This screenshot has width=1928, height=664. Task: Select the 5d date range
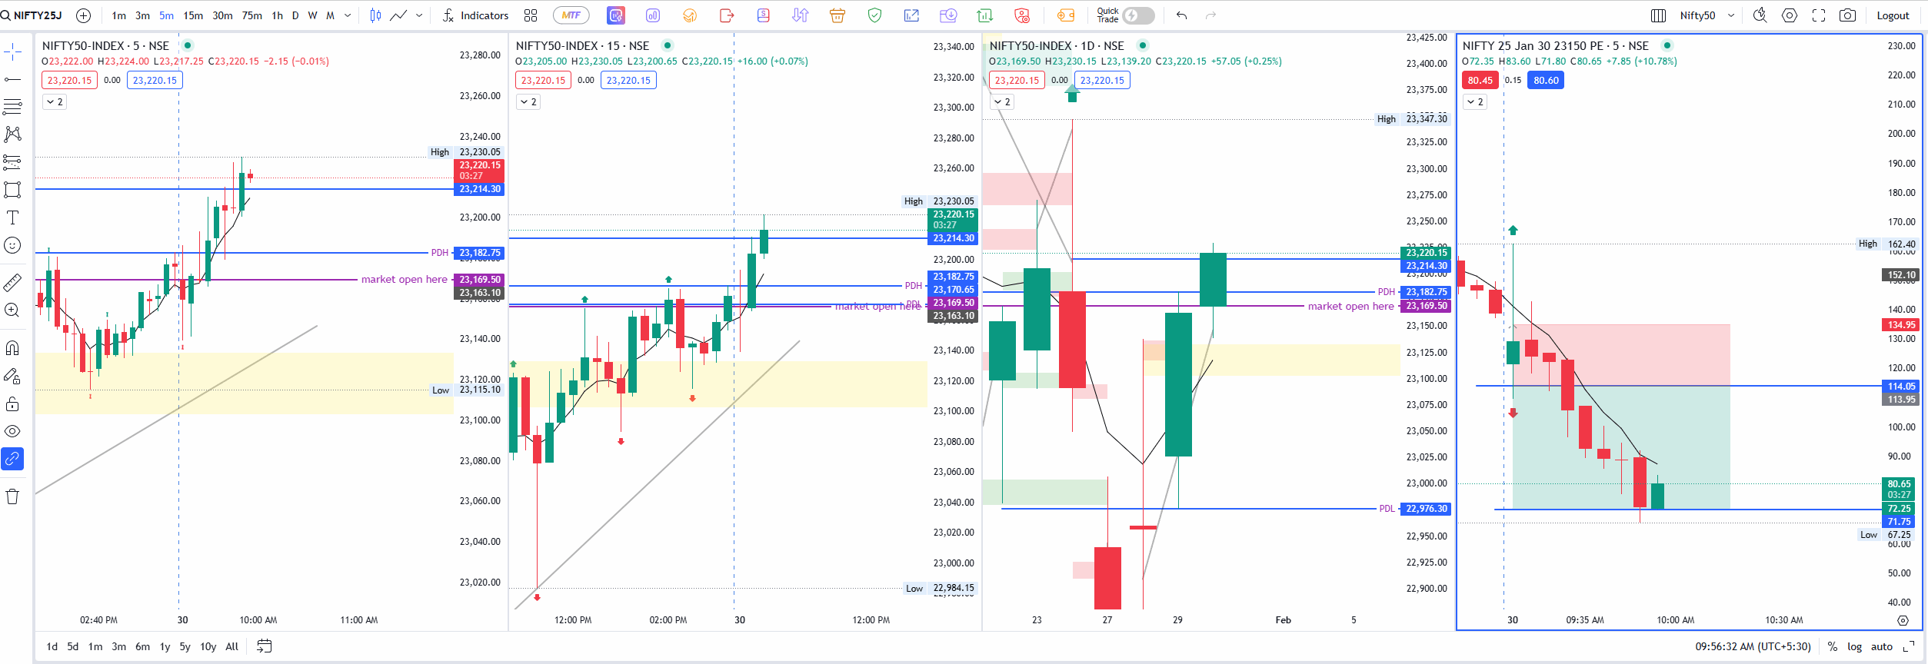tap(72, 646)
